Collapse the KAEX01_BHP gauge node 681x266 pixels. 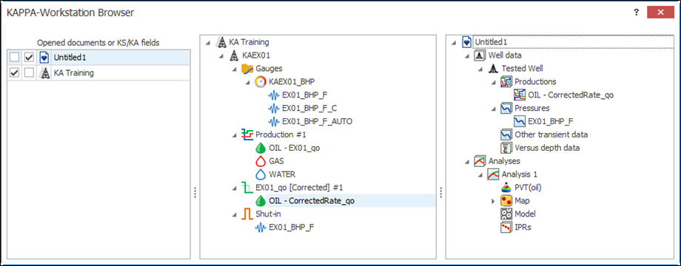click(247, 82)
